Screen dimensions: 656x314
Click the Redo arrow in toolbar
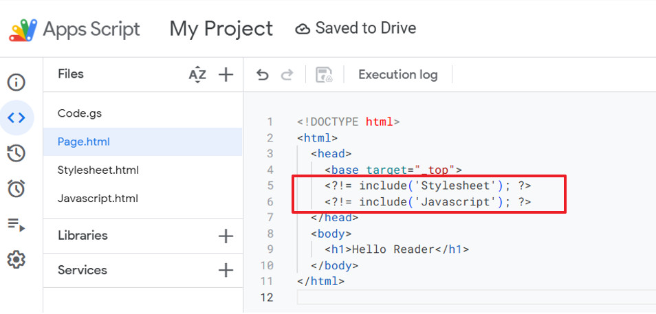[287, 75]
